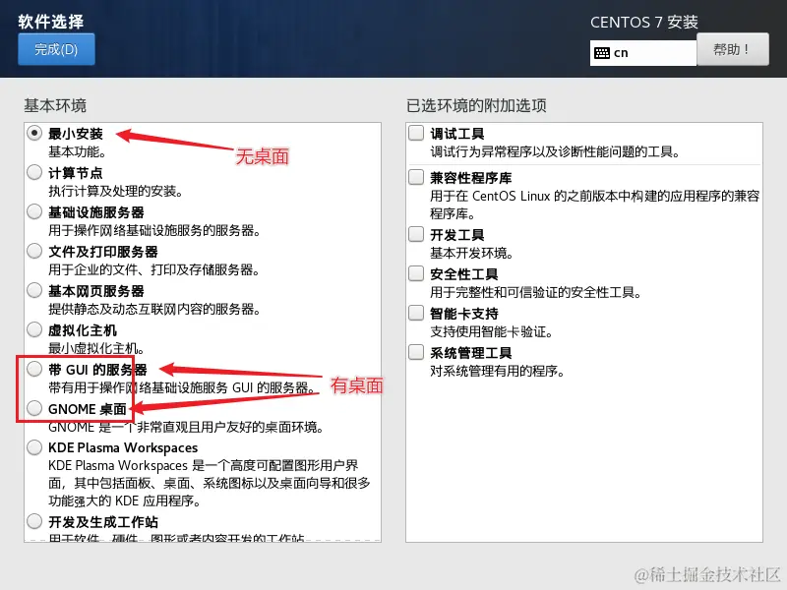
Task: Click 调试行为异常程序以及诊断性能问题的工具。 description
Action: click(555, 151)
